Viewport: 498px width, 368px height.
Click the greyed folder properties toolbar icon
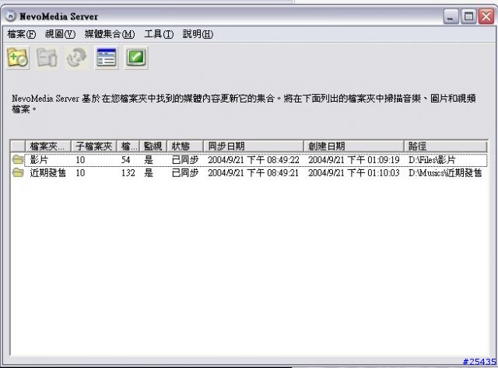tap(47, 57)
